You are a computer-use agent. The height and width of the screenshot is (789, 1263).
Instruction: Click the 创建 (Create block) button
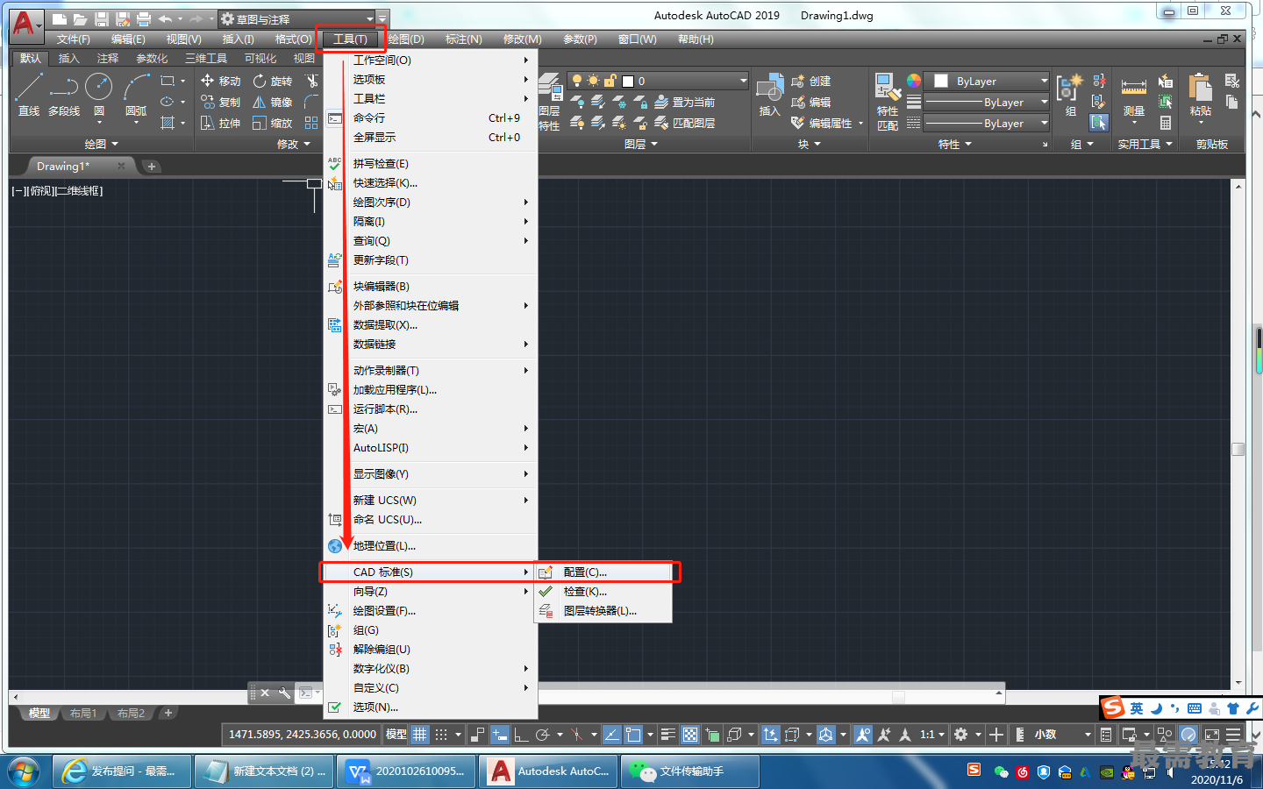(811, 81)
